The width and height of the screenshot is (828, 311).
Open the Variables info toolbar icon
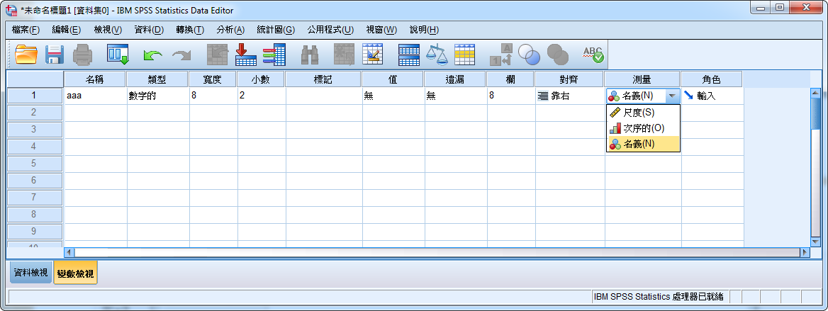pos(274,54)
